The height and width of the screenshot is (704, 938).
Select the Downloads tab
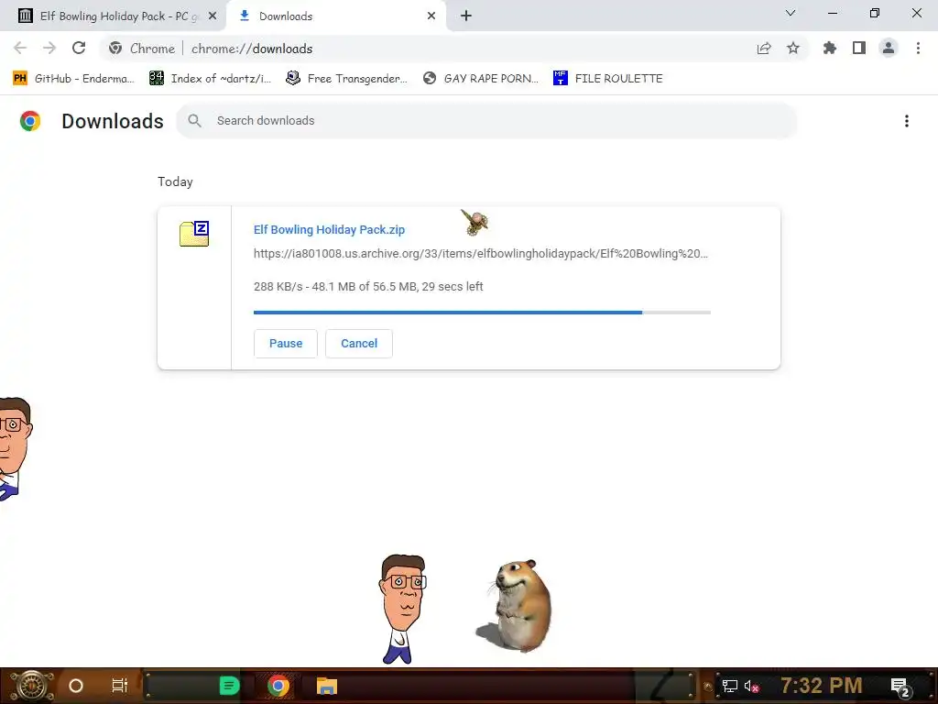coord(335,16)
